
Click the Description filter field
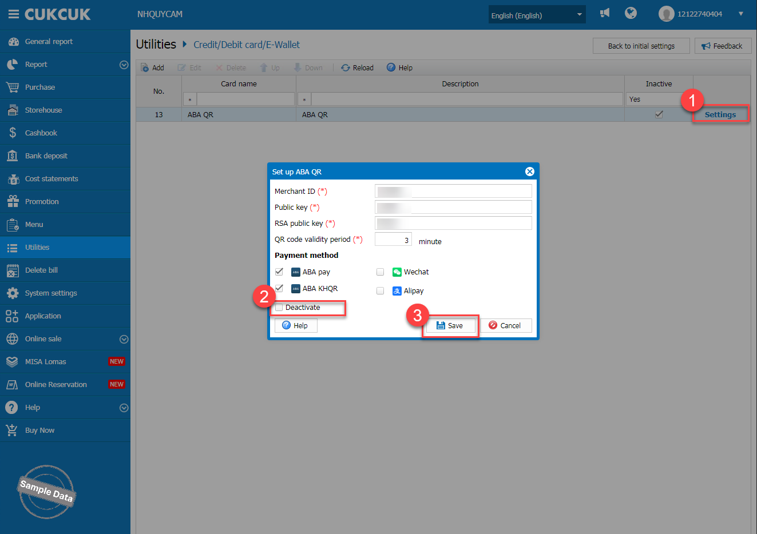click(467, 99)
